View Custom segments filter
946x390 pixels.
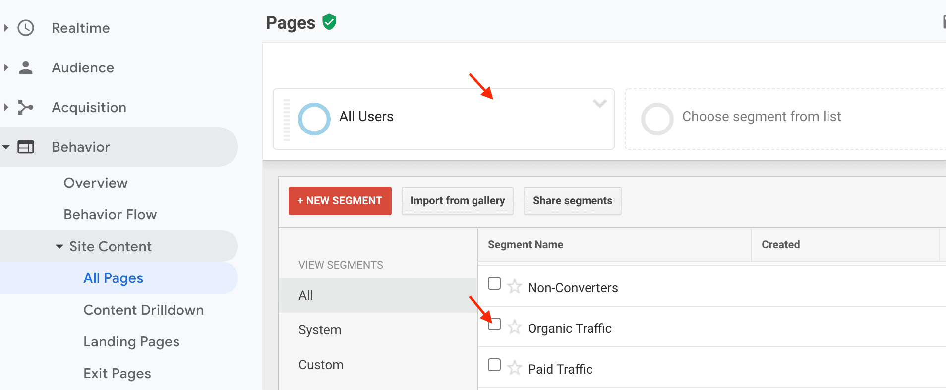pyautogui.click(x=378, y=365)
